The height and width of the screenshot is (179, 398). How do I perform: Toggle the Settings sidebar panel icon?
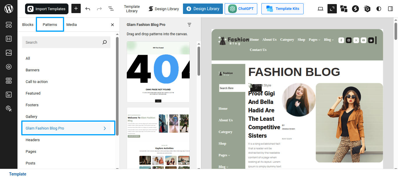coord(390,9)
